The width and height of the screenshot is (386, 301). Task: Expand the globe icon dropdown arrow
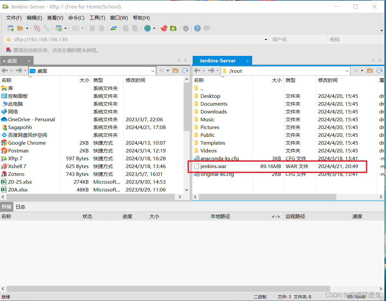[x=154, y=29]
